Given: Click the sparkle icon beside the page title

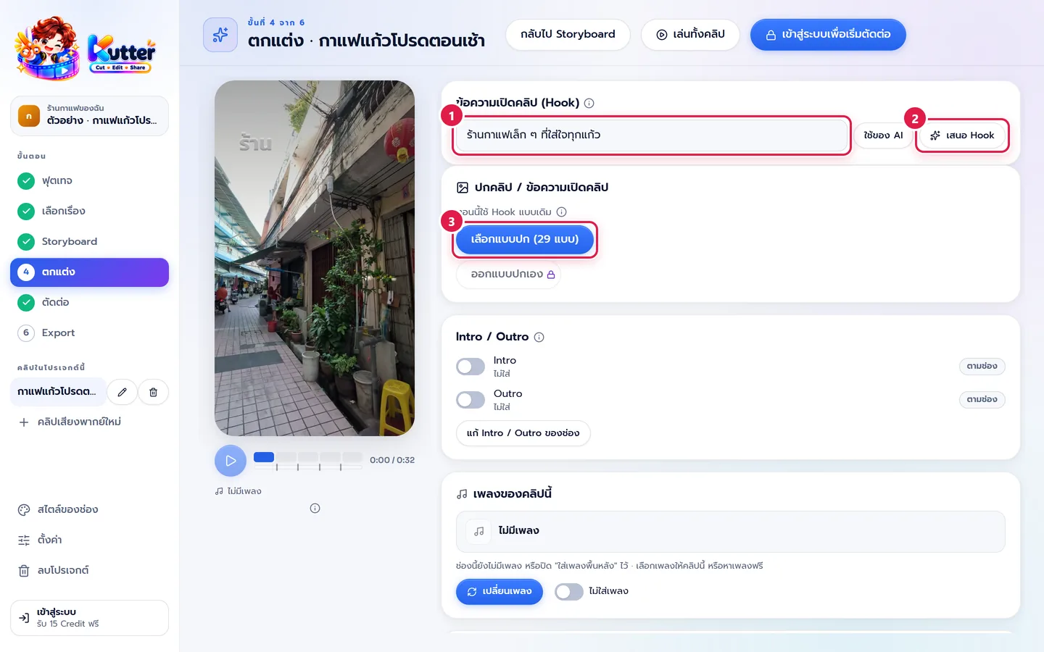Looking at the screenshot, I should point(220,35).
